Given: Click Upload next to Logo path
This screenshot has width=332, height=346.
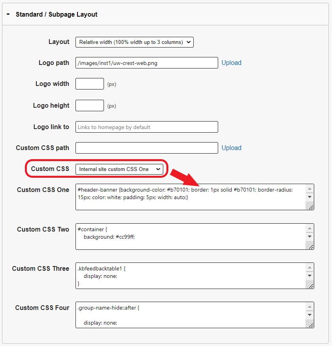Looking at the screenshot, I should [x=231, y=63].
